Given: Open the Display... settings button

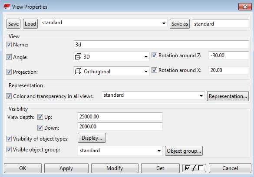Looking at the screenshot, I should 92,138.
